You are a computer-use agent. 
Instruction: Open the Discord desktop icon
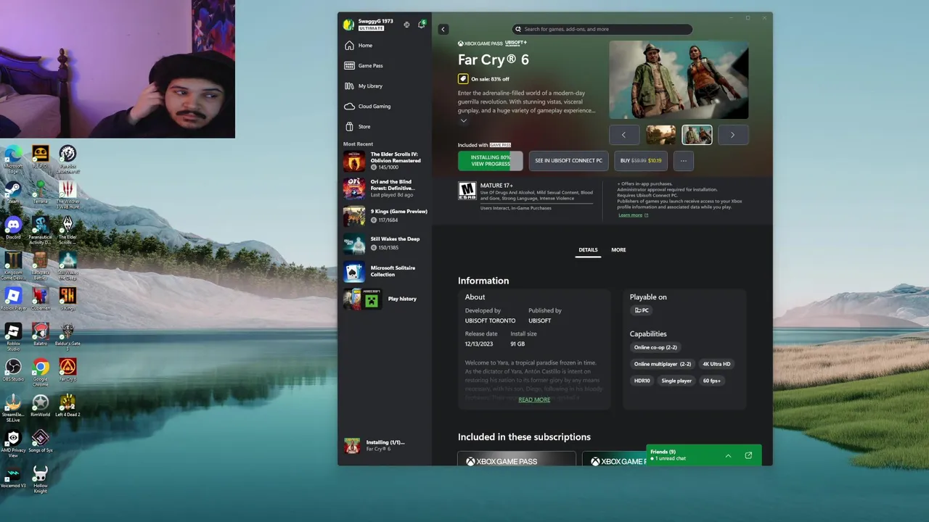[13, 228]
